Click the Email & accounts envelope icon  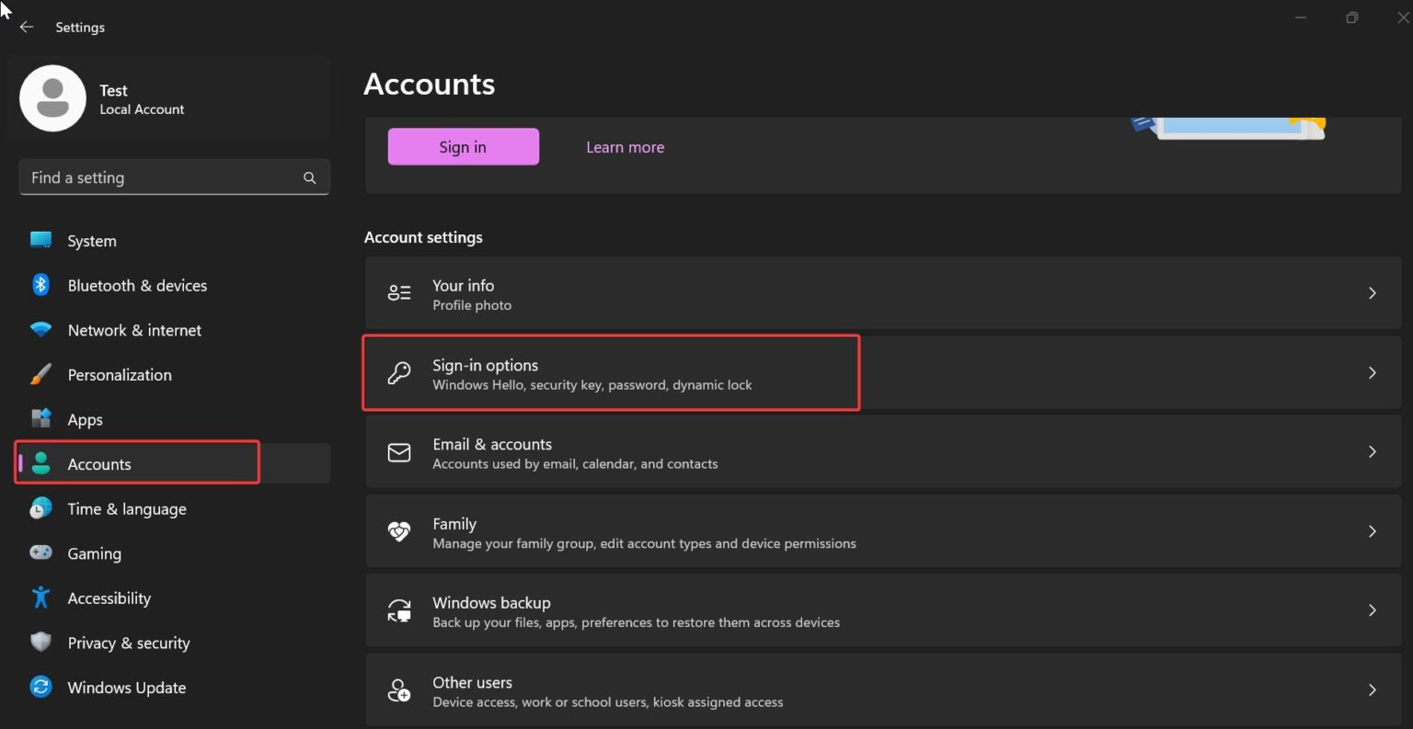click(398, 451)
